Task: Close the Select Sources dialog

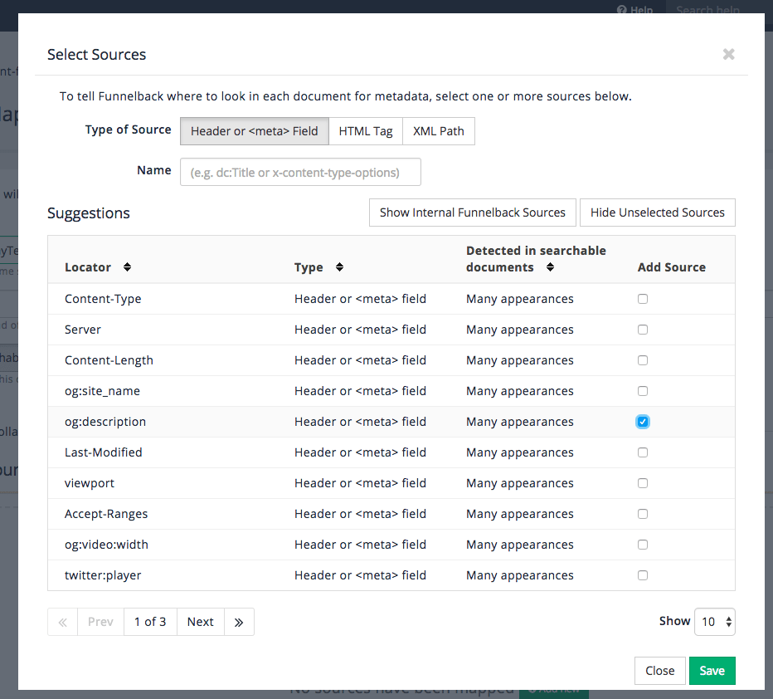Action: [660, 670]
